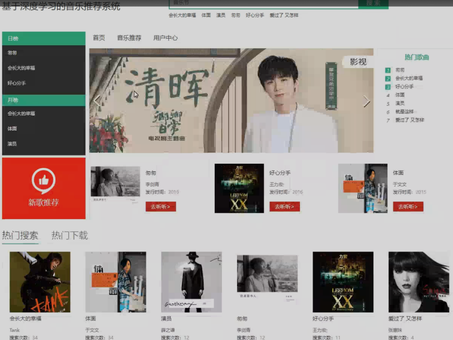The width and height of the screenshot is (453, 340).
Task: Click 体面 suggestion under search bar
Action: (x=206, y=15)
